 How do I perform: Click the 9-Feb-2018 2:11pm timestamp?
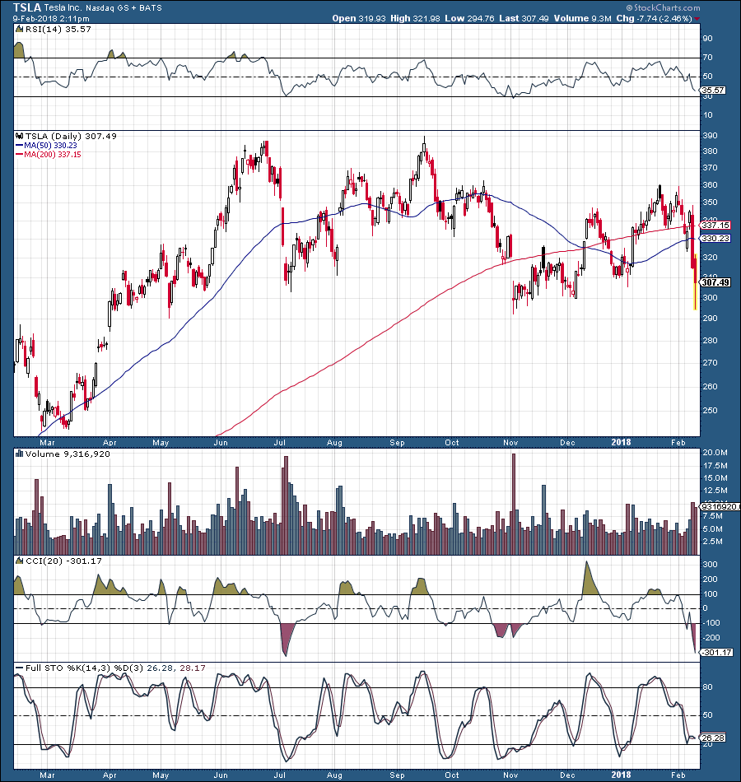51,19
